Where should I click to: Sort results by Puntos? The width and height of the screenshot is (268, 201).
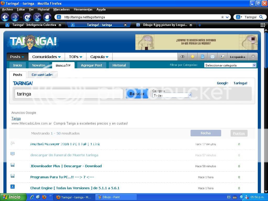pos(239,133)
